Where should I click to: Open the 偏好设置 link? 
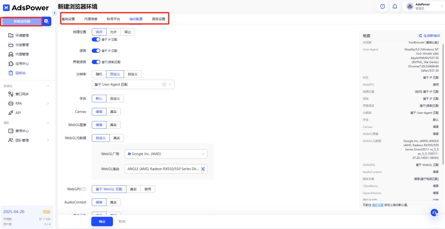pos(378,205)
